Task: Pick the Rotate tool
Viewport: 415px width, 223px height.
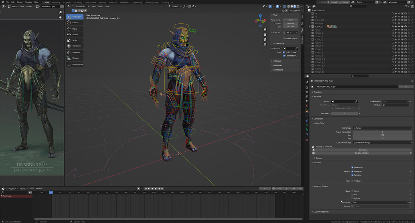Action: coord(75,34)
